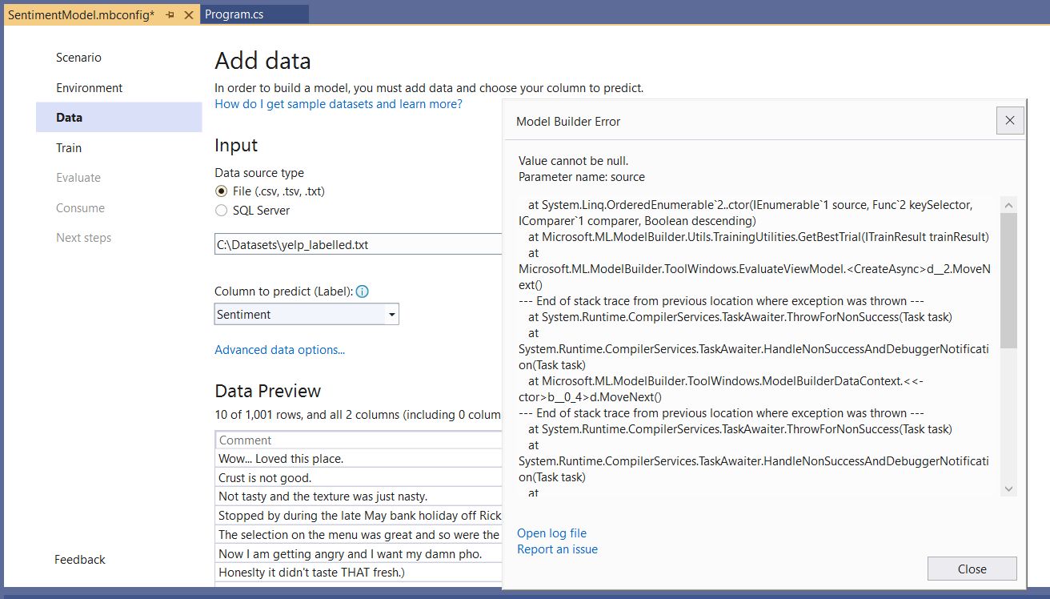Click Report an issue link
Screen dimensions: 1050x599
pos(557,549)
